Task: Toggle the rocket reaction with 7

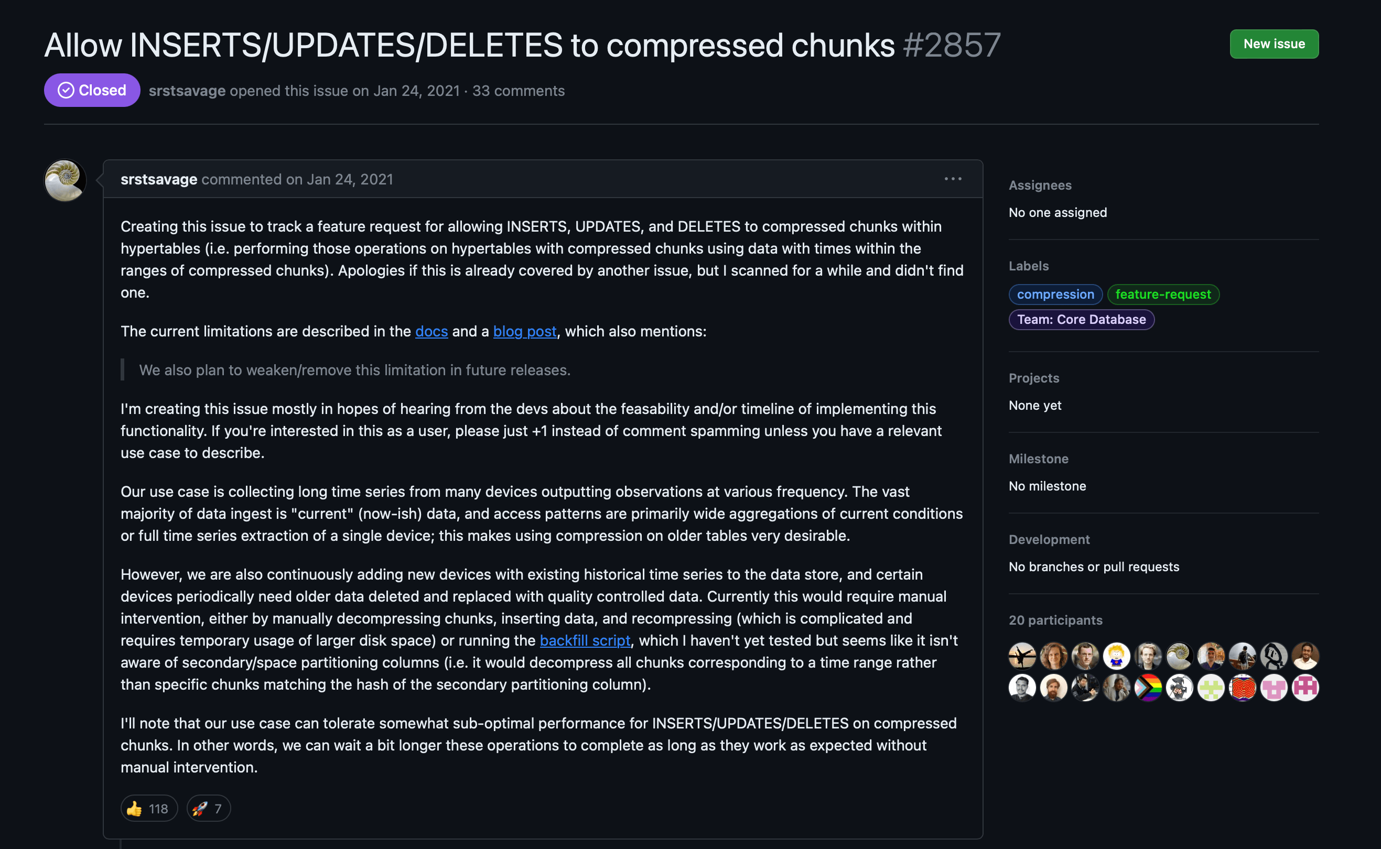Action: [x=208, y=808]
